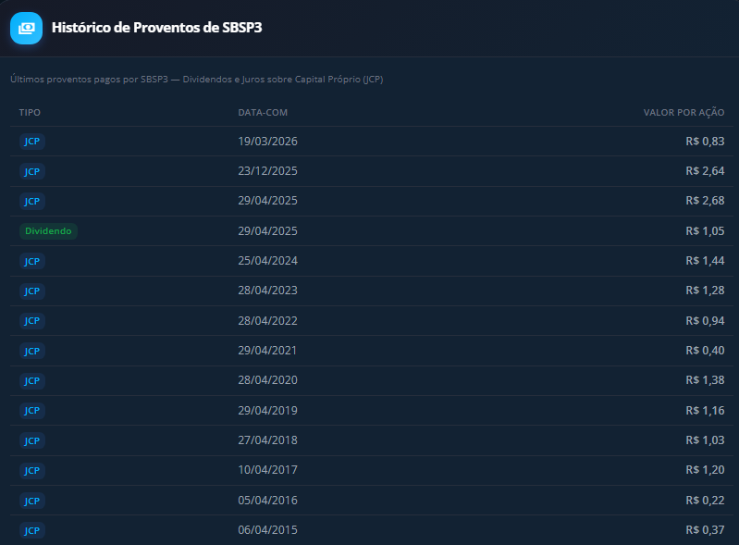Click the Histórico de Proventos de SBSP3 title
This screenshot has height=545, width=739.
[x=157, y=28]
